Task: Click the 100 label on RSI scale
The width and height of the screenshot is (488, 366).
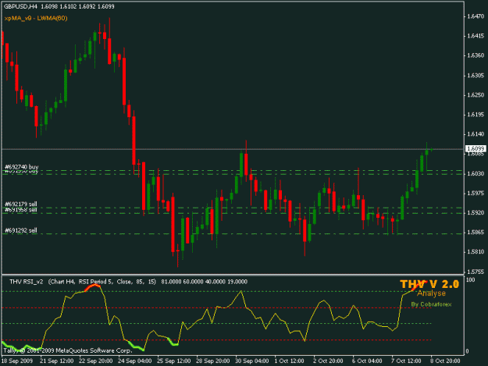Action: (471, 280)
